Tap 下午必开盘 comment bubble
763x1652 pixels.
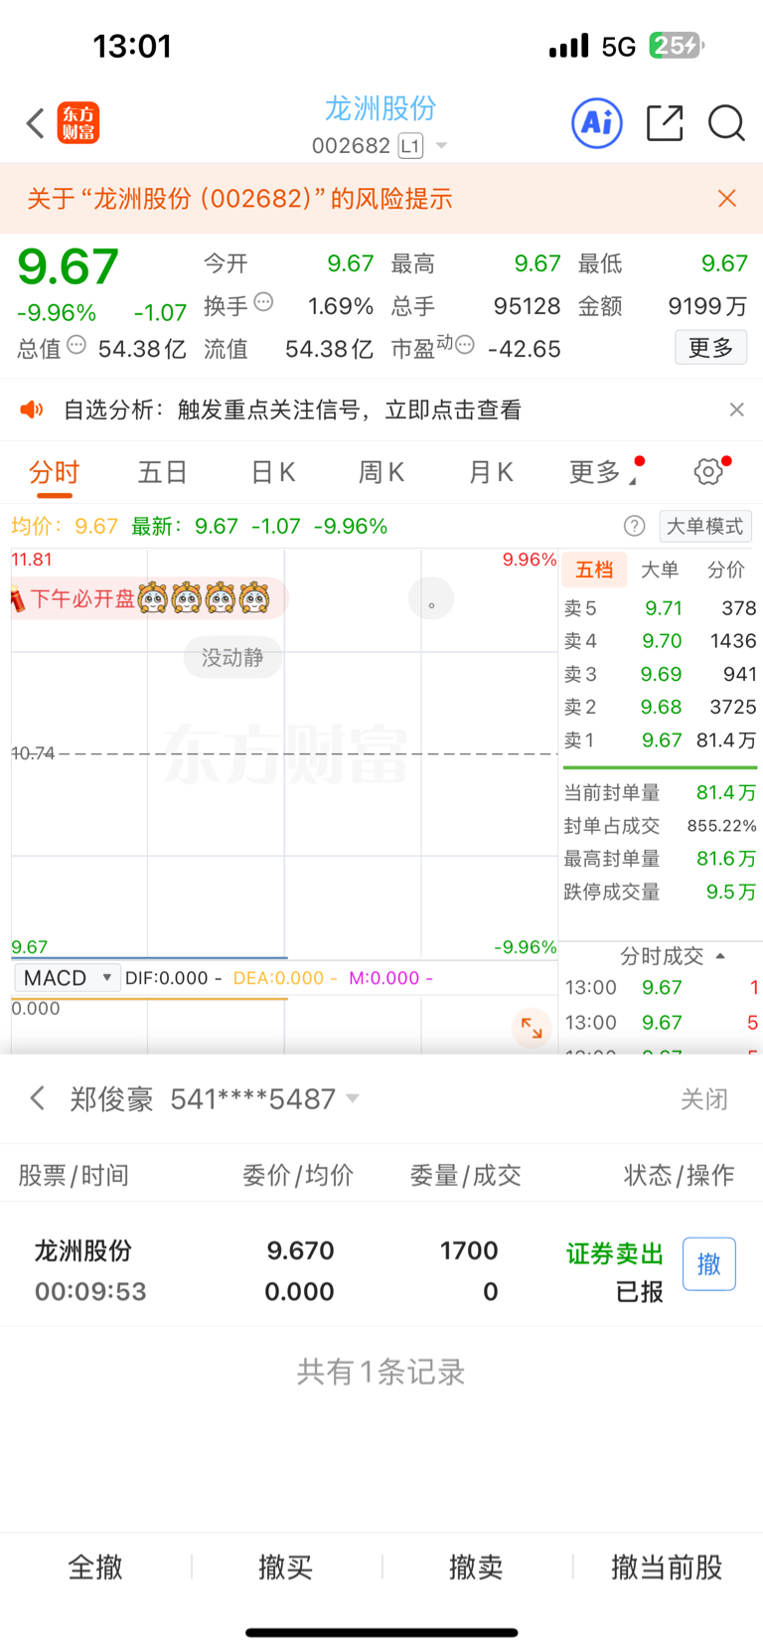tap(149, 598)
